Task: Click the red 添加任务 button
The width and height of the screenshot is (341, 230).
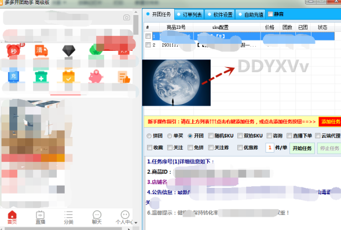Action: (331, 121)
